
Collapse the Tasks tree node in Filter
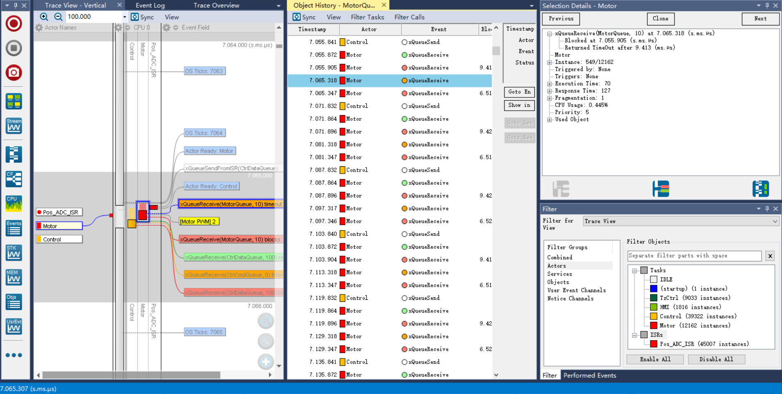coord(634,270)
